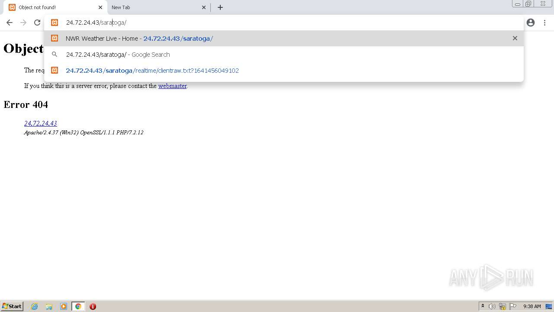Show hidden system tray icons
The height and width of the screenshot is (312, 554).
483,306
